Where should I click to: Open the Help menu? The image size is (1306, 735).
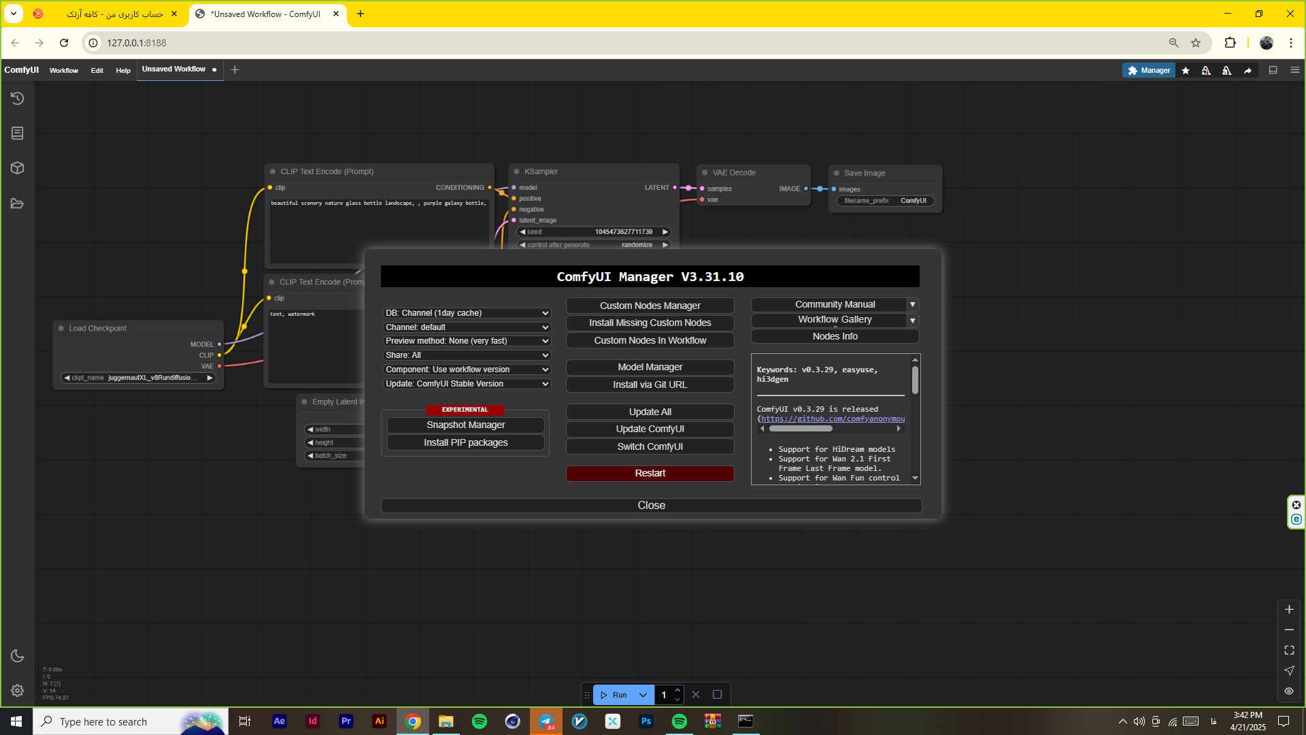(x=123, y=70)
